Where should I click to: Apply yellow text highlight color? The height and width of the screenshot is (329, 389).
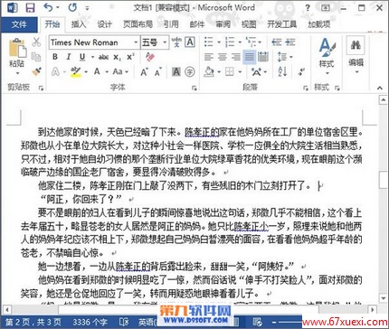click(x=76, y=71)
